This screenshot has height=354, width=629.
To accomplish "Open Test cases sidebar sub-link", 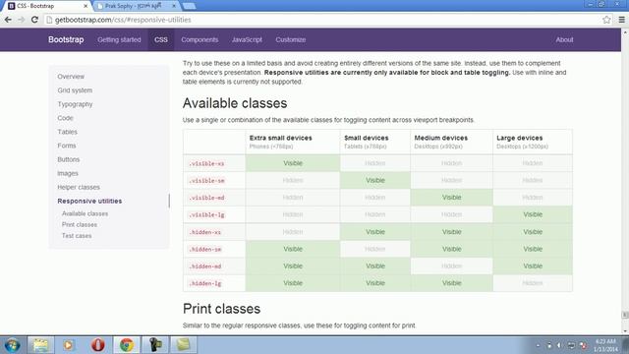I will pyautogui.click(x=77, y=236).
